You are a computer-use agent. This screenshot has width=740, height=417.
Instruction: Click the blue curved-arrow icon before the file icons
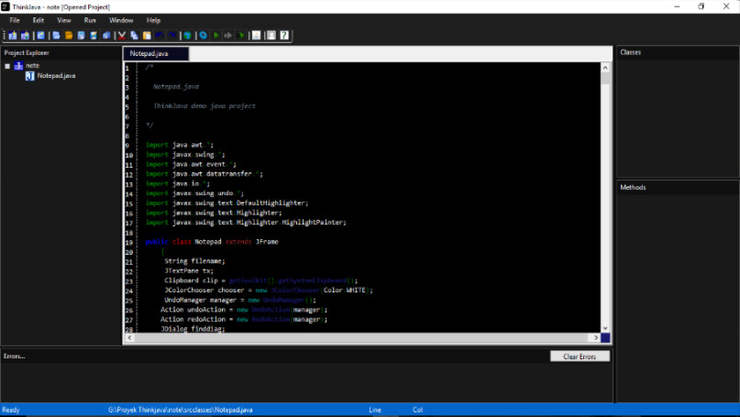pos(40,36)
